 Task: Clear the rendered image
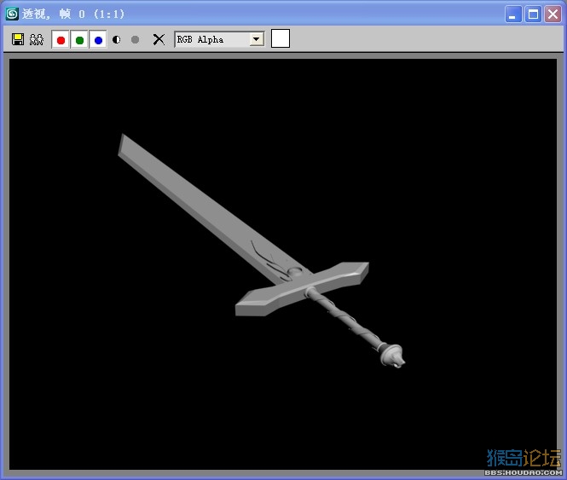pos(159,39)
